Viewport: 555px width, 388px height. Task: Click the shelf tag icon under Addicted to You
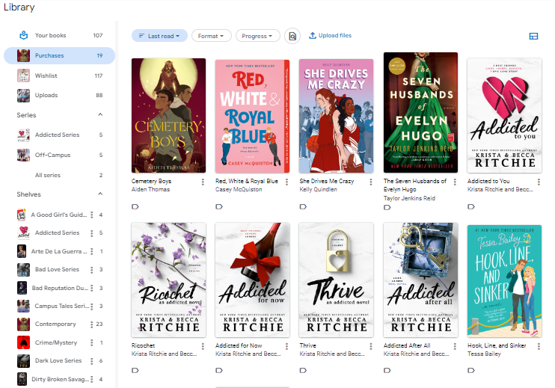click(470, 206)
